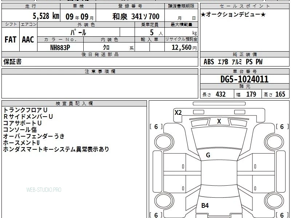Select recycle deposit amount 12,560円
291x218 pixels.
(184, 48)
